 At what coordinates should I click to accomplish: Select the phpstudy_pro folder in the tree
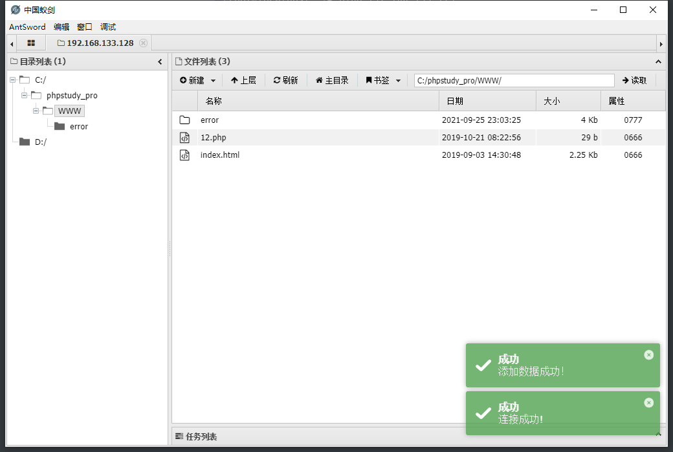click(x=72, y=95)
